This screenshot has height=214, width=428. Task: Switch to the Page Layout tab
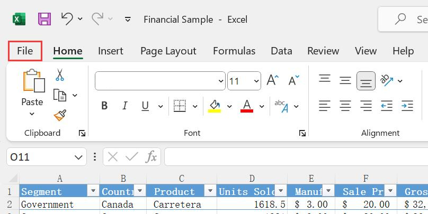pos(168,51)
